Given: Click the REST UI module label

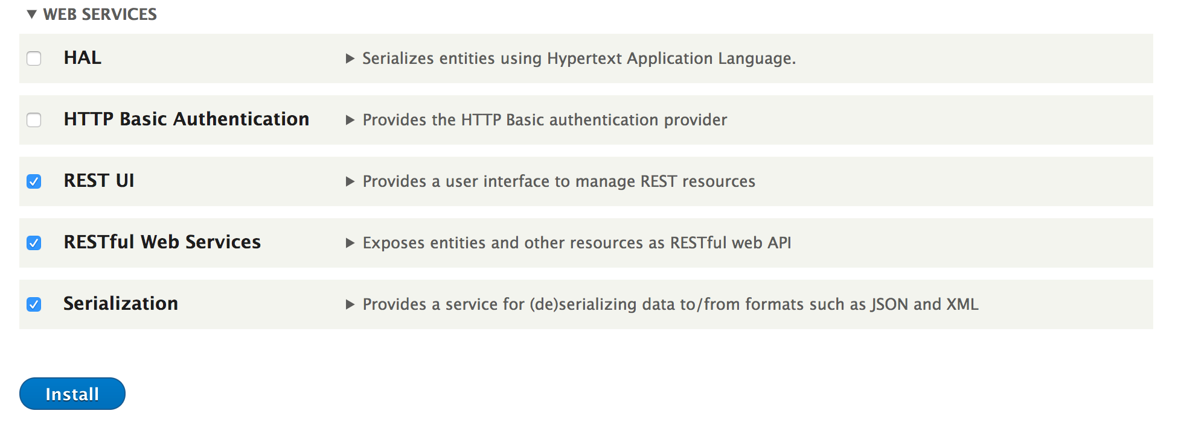Looking at the screenshot, I should click(x=99, y=181).
